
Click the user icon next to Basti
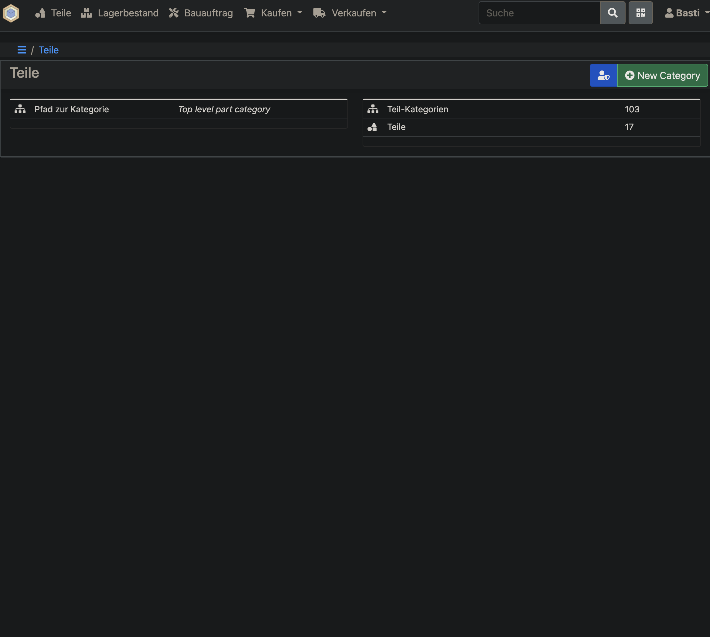tap(669, 13)
